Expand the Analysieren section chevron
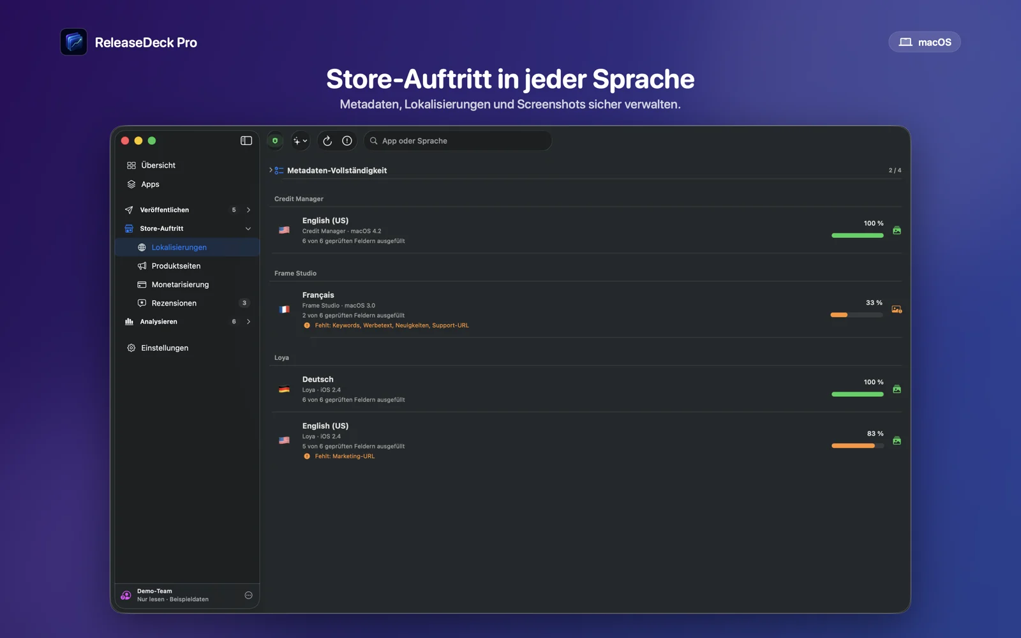The width and height of the screenshot is (1021, 638). pyautogui.click(x=248, y=322)
